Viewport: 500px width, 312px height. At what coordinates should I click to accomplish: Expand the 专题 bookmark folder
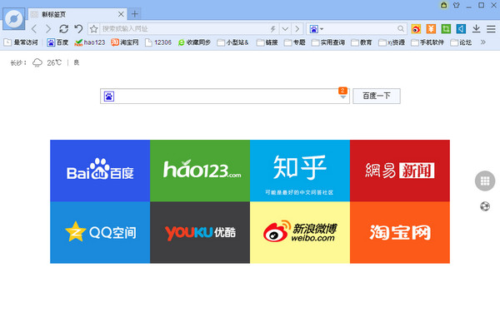click(x=295, y=42)
